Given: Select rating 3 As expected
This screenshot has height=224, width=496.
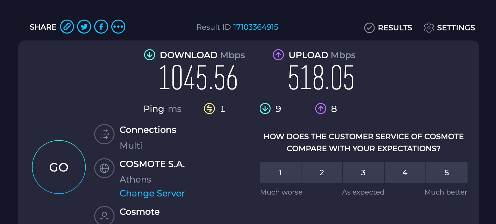Looking at the screenshot, I should [x=363, y=173].
